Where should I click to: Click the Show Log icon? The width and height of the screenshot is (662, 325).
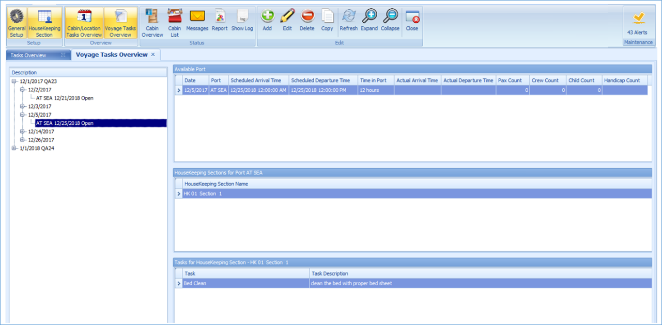click(242, 22)
